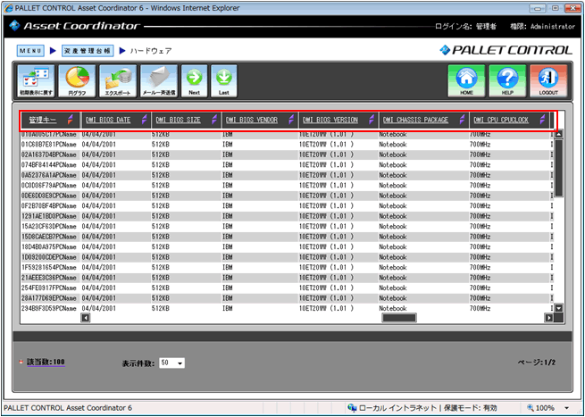Click the DMI_CHASSIS_PACKAGE column header link
The image size is (585, 417).
point(415,120)
